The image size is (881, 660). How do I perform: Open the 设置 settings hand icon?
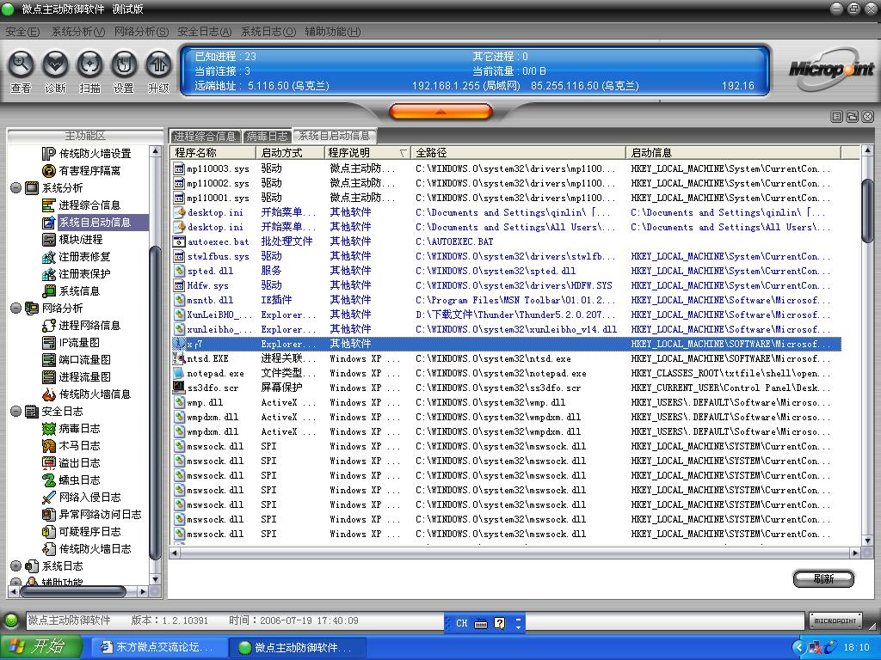tap(124, 64)
